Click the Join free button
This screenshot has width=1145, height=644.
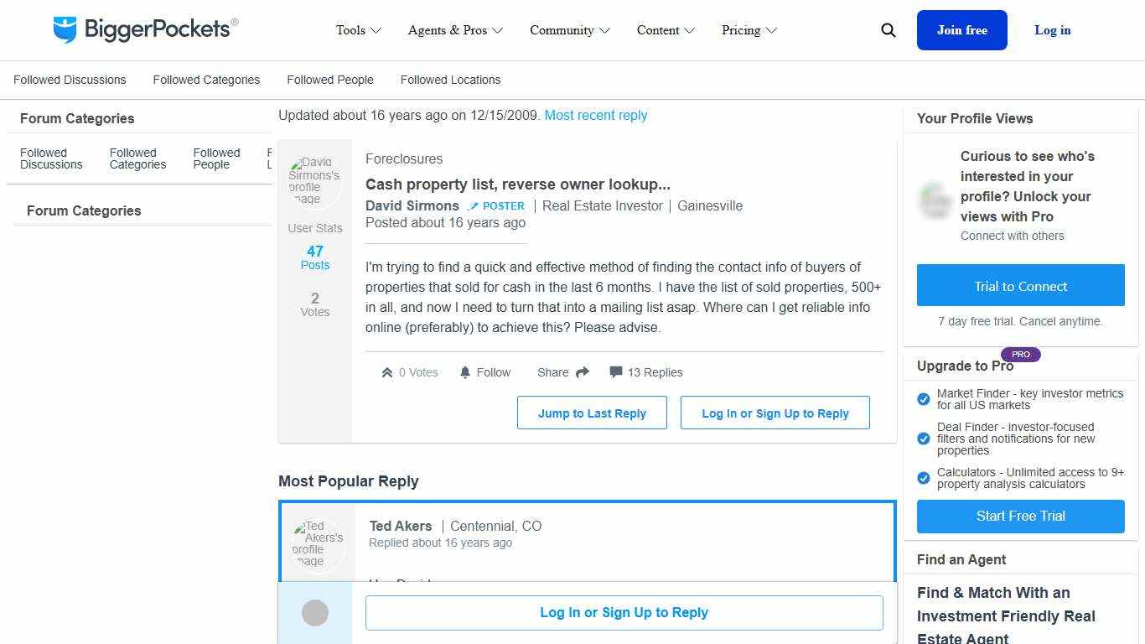pyautogui.click(x=961, y=30)
